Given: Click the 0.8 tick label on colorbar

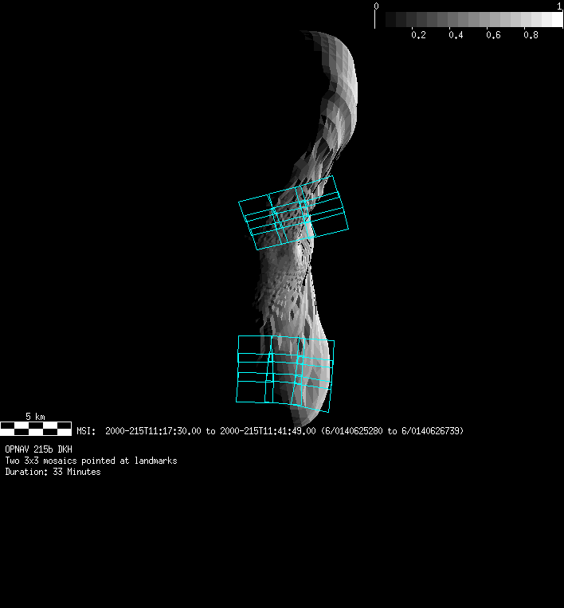Looking at the screenshot, I should point(531,35).
